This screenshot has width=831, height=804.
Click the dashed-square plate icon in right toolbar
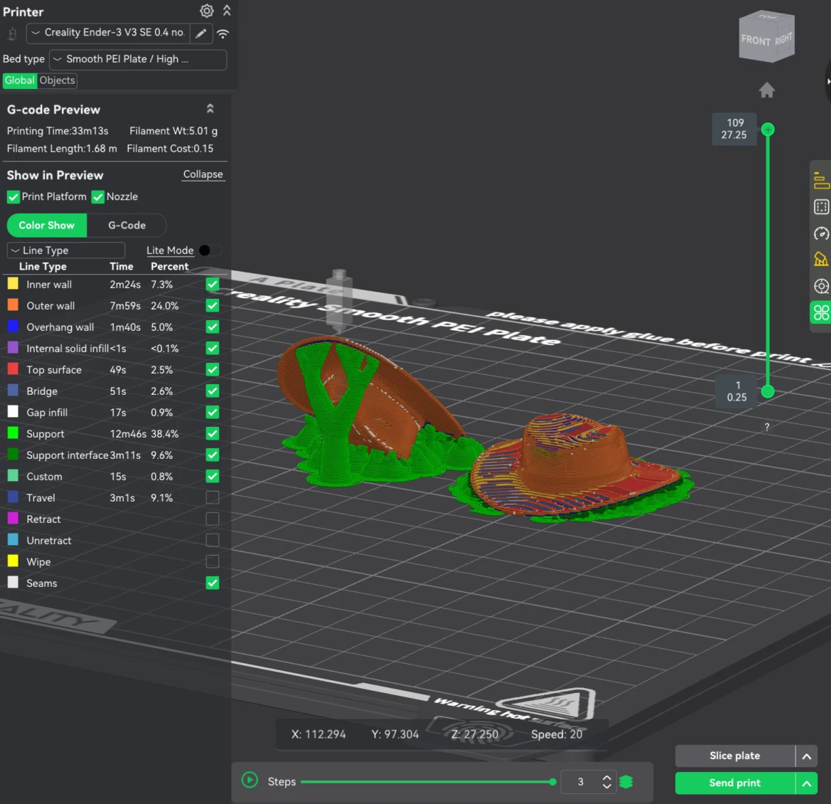pos(821,207)
